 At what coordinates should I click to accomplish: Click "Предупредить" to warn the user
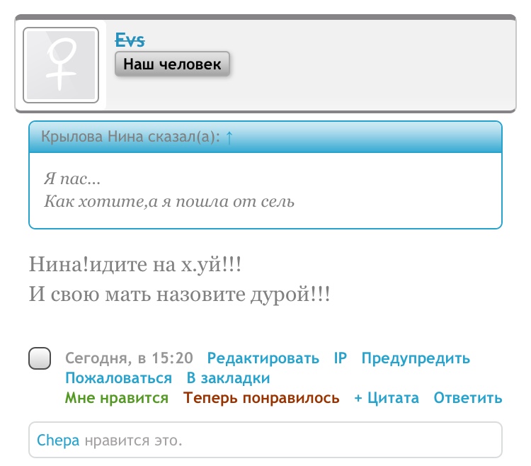[x=416, y=358]
